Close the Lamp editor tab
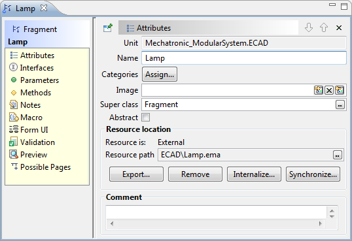Viewport: 352px width, 241px height. [44, 8]
